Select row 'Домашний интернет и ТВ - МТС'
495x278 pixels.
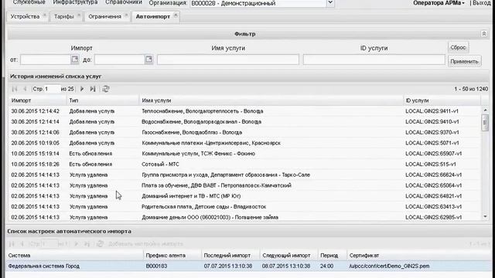[x=244, y=196]
